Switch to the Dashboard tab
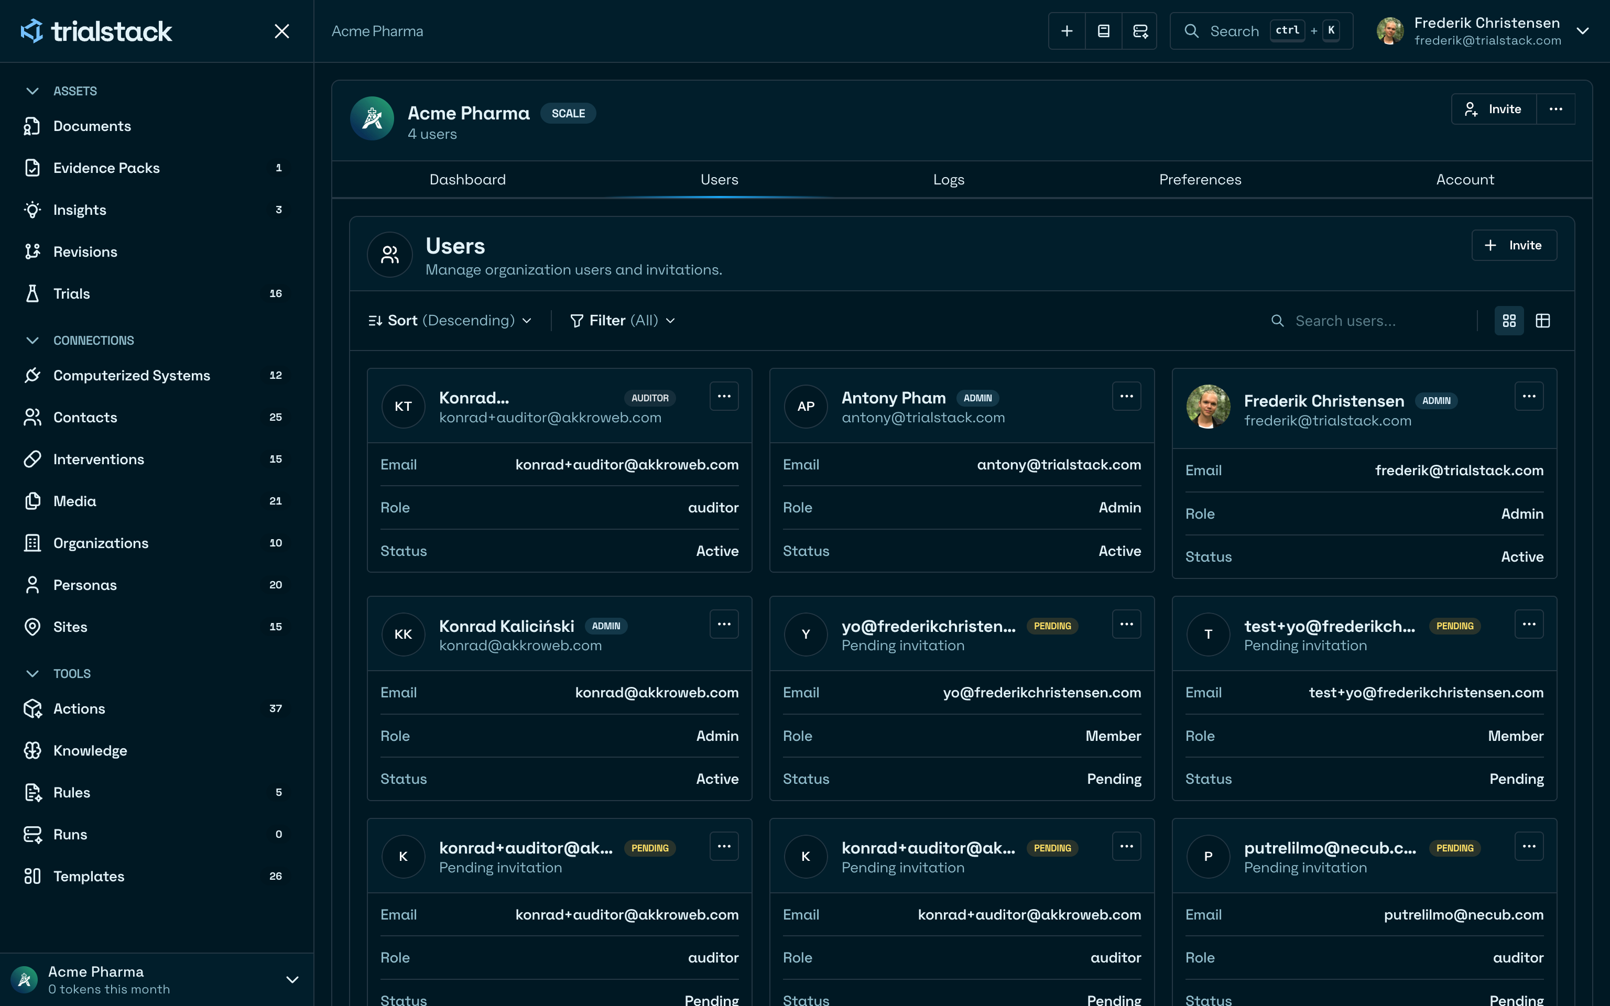The image size is (1610, 1006). [467, 180]
